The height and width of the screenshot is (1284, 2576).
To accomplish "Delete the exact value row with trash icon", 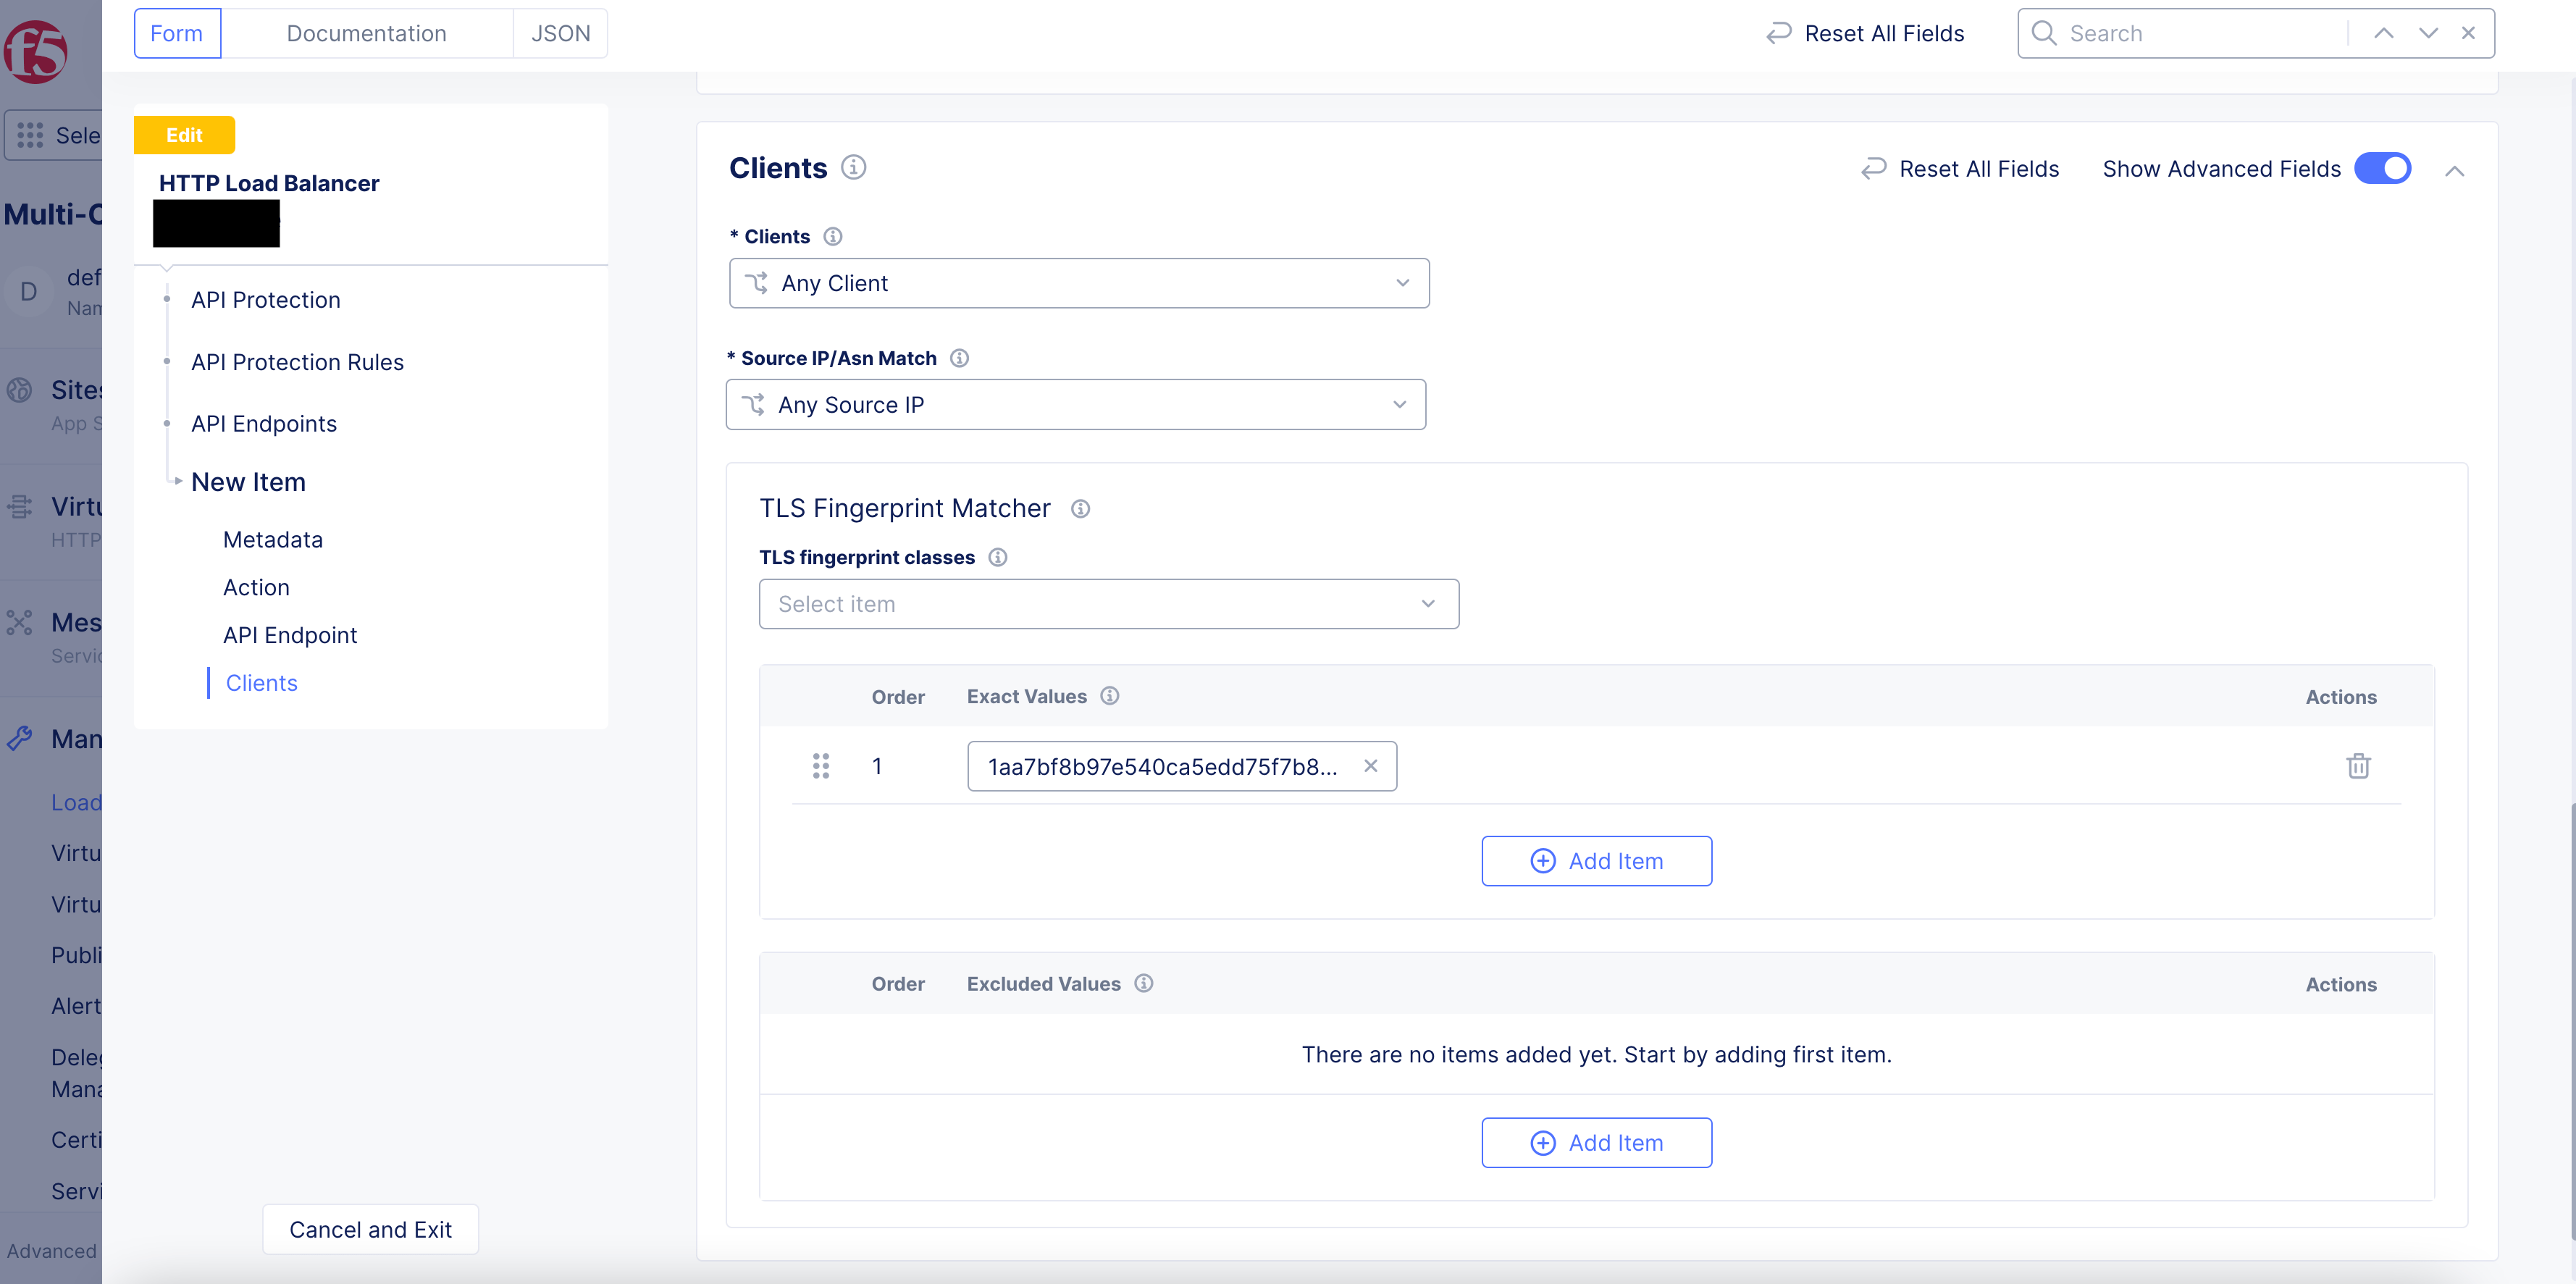I will click(2358, 766).
